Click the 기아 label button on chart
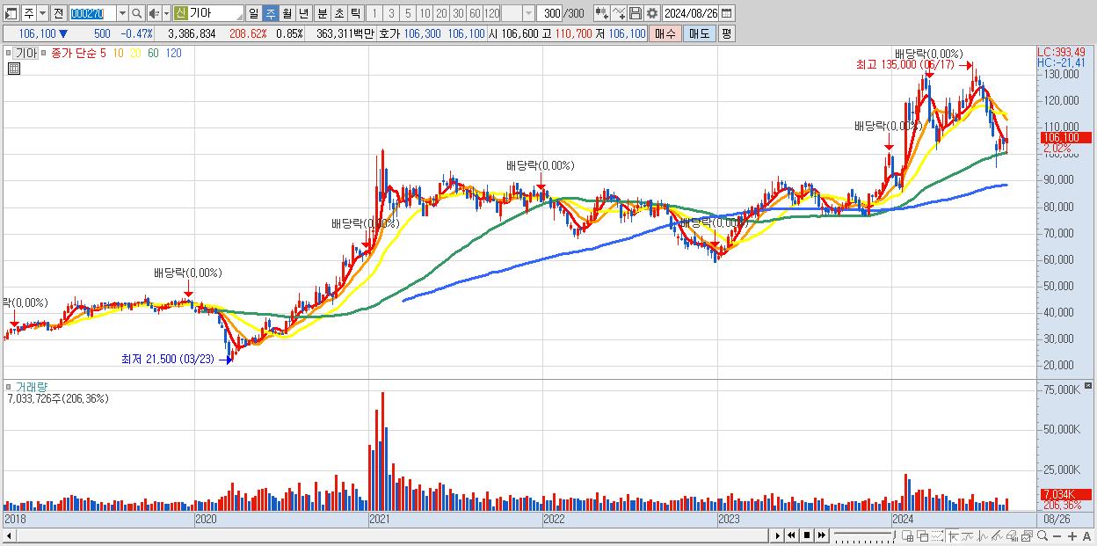The image size is (1097, 546). coord(26,53)
